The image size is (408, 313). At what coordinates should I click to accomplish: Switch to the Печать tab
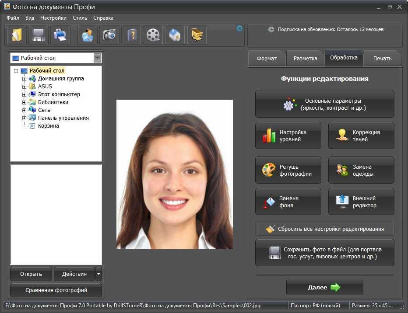pos(382,59)
